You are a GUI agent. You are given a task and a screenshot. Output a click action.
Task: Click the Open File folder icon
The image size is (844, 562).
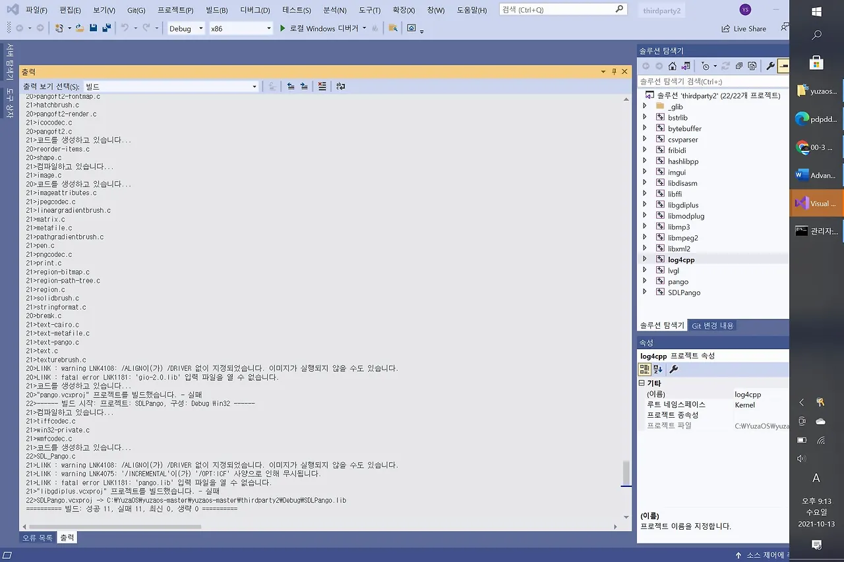80,28
